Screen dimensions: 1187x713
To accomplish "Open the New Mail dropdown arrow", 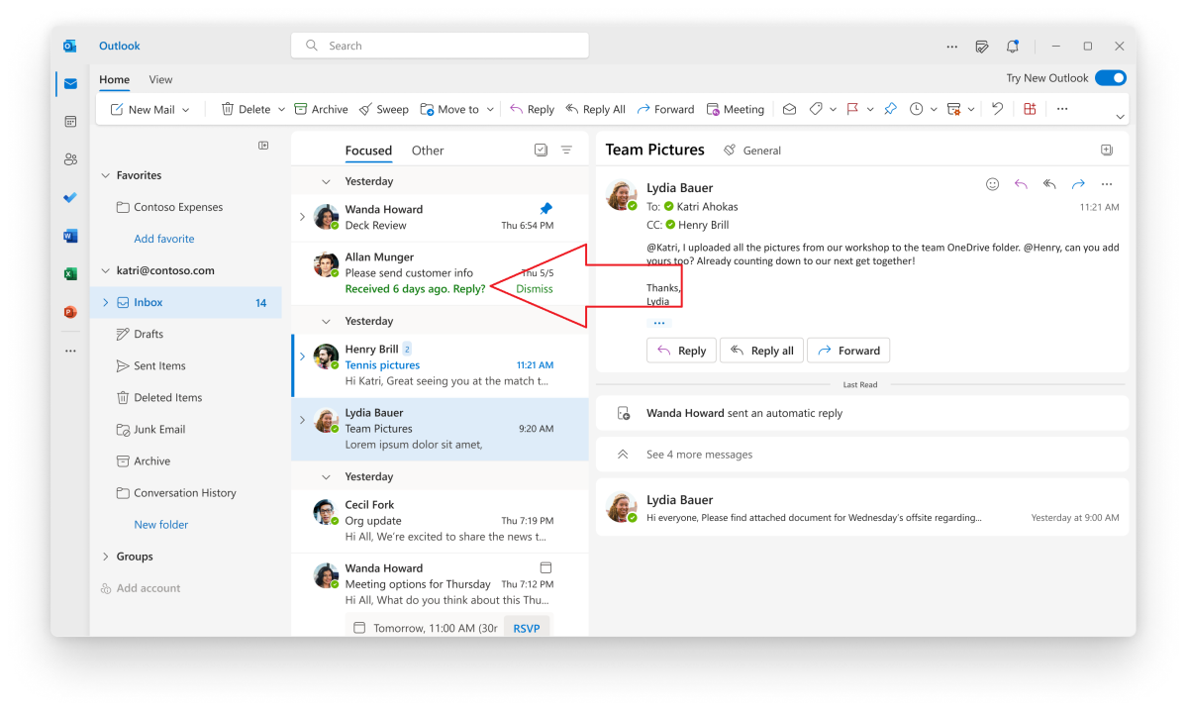I will [x=185, y=110].
